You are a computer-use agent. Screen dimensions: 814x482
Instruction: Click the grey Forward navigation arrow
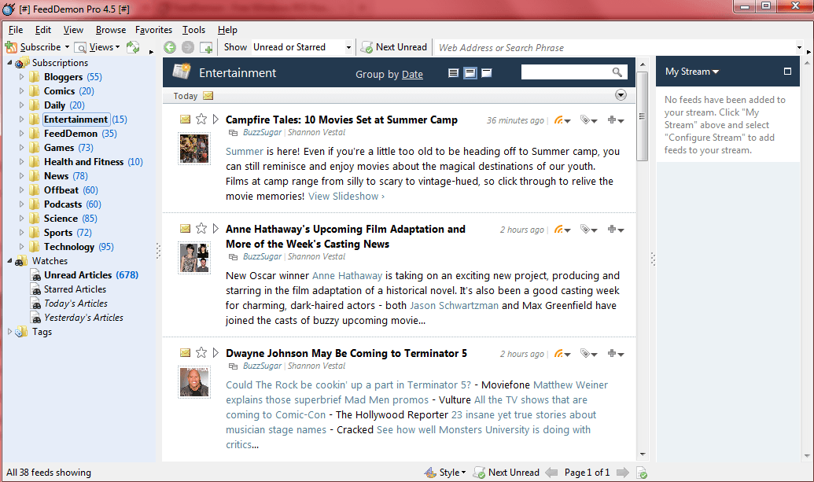point(188,47)
